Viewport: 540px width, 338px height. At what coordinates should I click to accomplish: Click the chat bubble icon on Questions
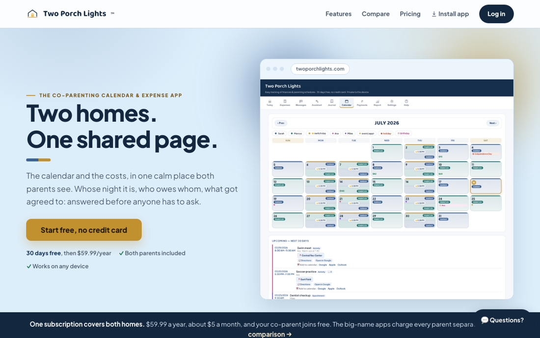(x=485, y=320)
